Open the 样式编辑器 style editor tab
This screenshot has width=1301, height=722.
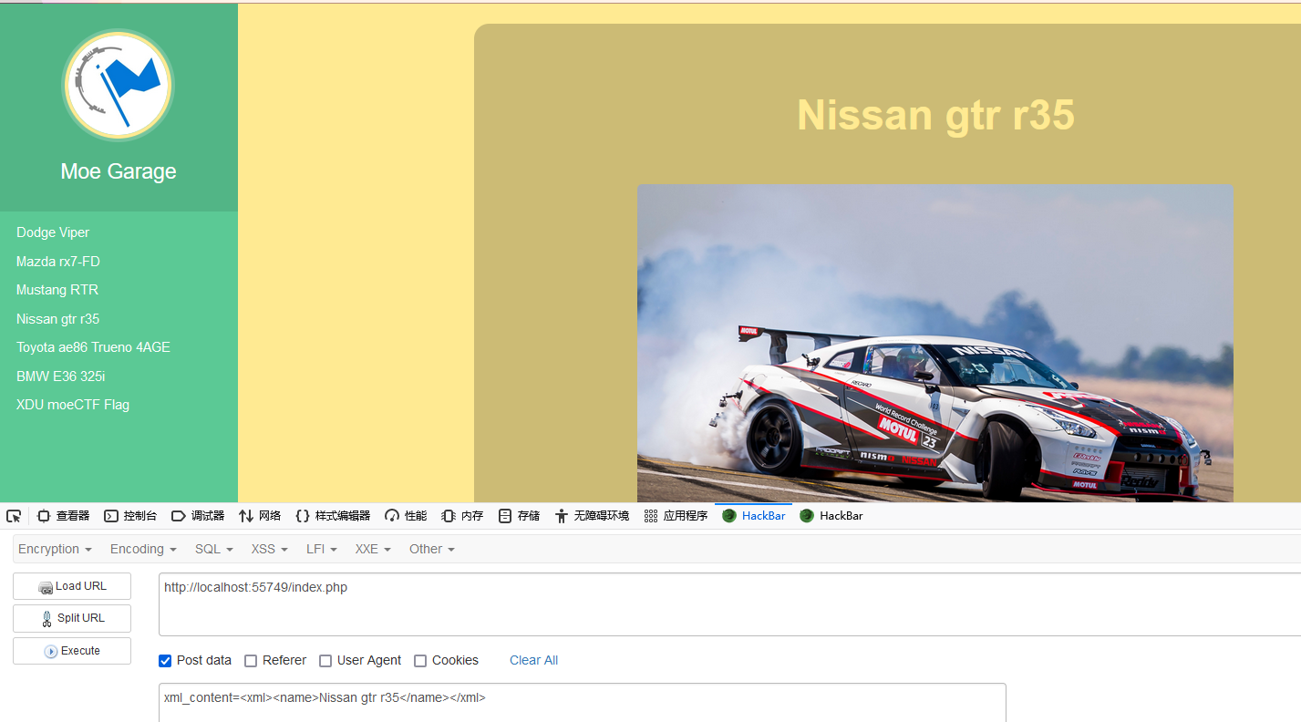[x=333, y=516]
